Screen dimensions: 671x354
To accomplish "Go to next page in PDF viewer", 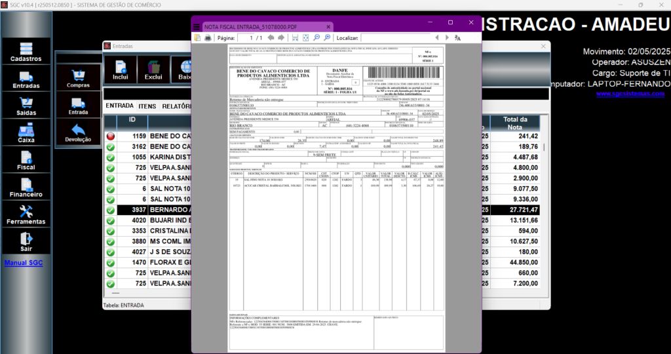I will 281,38.
